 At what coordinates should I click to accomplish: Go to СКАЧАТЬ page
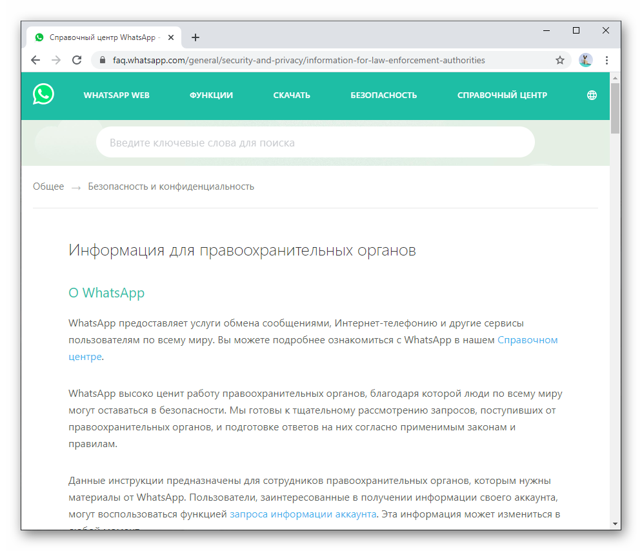tap(292, 95)
